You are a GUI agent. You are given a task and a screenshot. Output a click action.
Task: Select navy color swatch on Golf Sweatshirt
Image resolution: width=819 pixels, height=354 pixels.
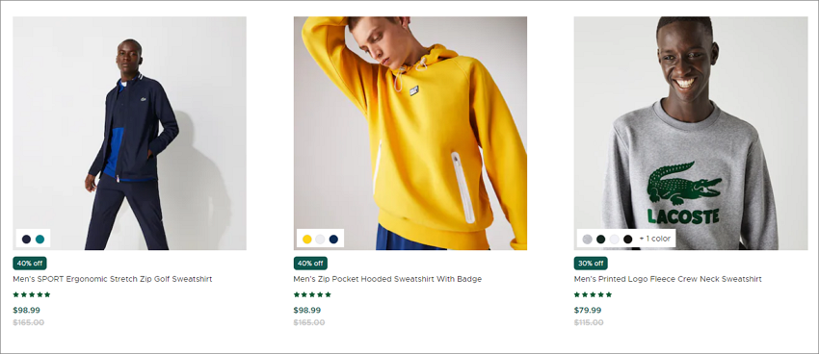(26, 240)
